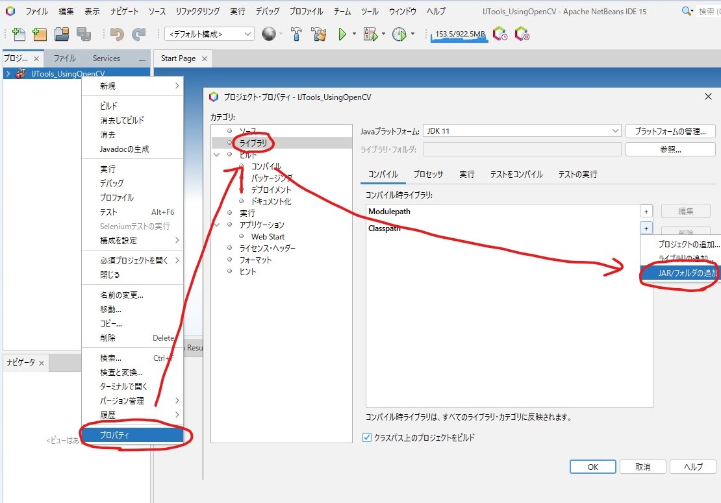The image size is (721, 503).
Task: Click the 検索 search field at top right
Action: pyautogui.click(x=709, y=11)
